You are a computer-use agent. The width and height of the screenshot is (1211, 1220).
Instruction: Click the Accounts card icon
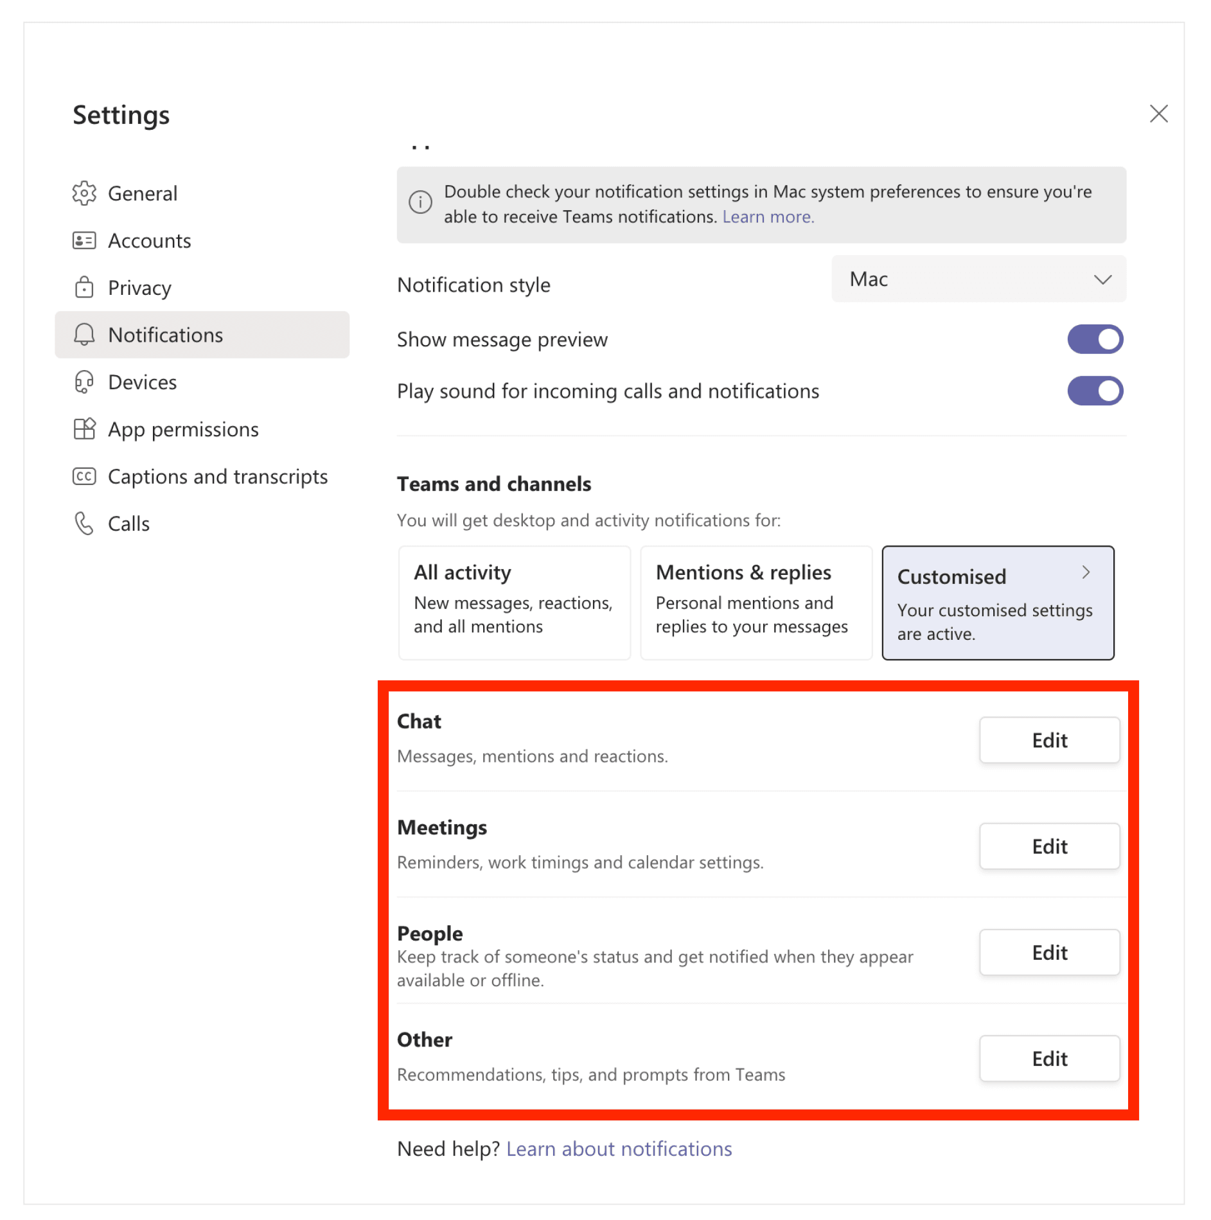[x=84, y=241]
